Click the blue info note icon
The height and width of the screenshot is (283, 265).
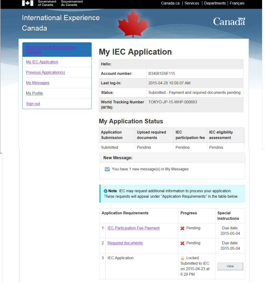pos(105,191)
